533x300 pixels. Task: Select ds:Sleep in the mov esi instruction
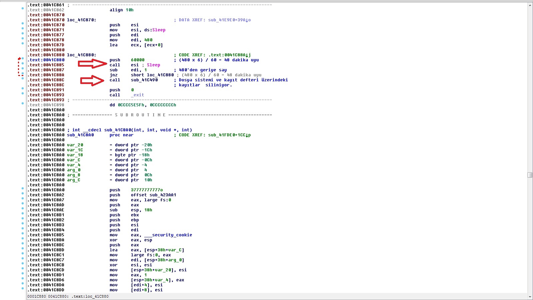[x=155, y=30]
